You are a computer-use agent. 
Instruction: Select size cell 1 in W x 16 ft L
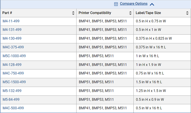coord(162,56)
